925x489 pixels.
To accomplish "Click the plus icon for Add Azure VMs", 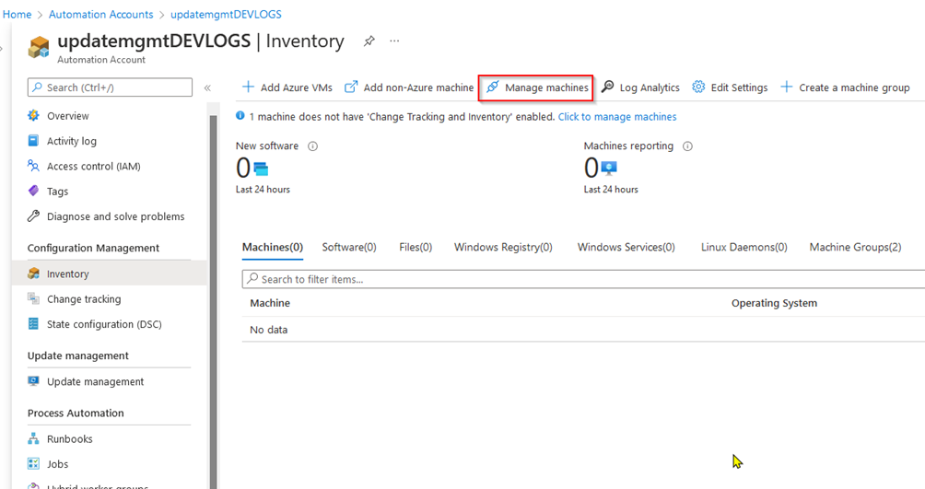I will (x=249, y=87).
